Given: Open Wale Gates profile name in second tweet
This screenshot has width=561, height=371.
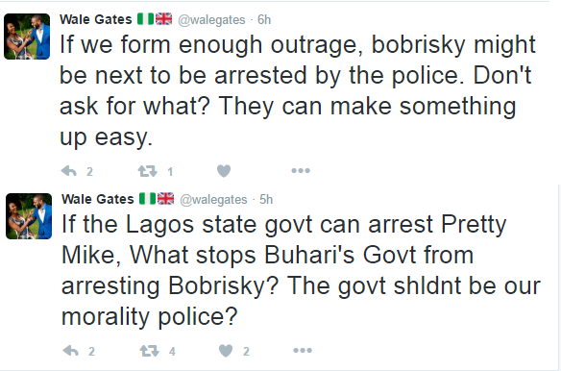Looking at the screenshot, I should click(x=97, y=199).
